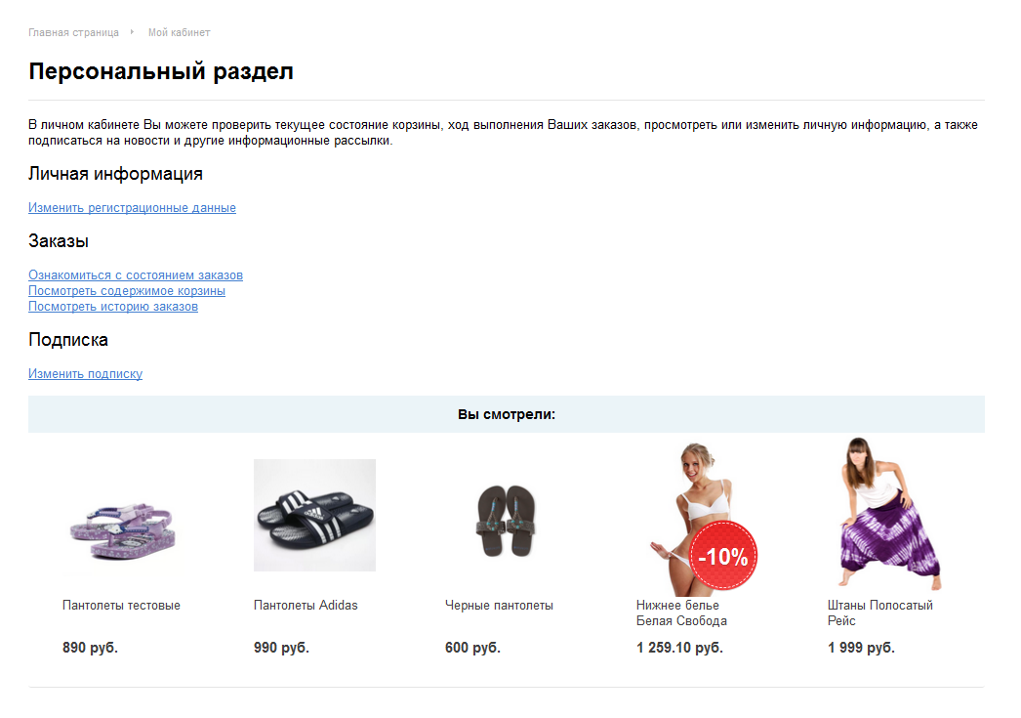Viewport: 1021px width, 718px height.
Task: Open product title Штаны Полосатый Рейс
Action: coord(880,613)
